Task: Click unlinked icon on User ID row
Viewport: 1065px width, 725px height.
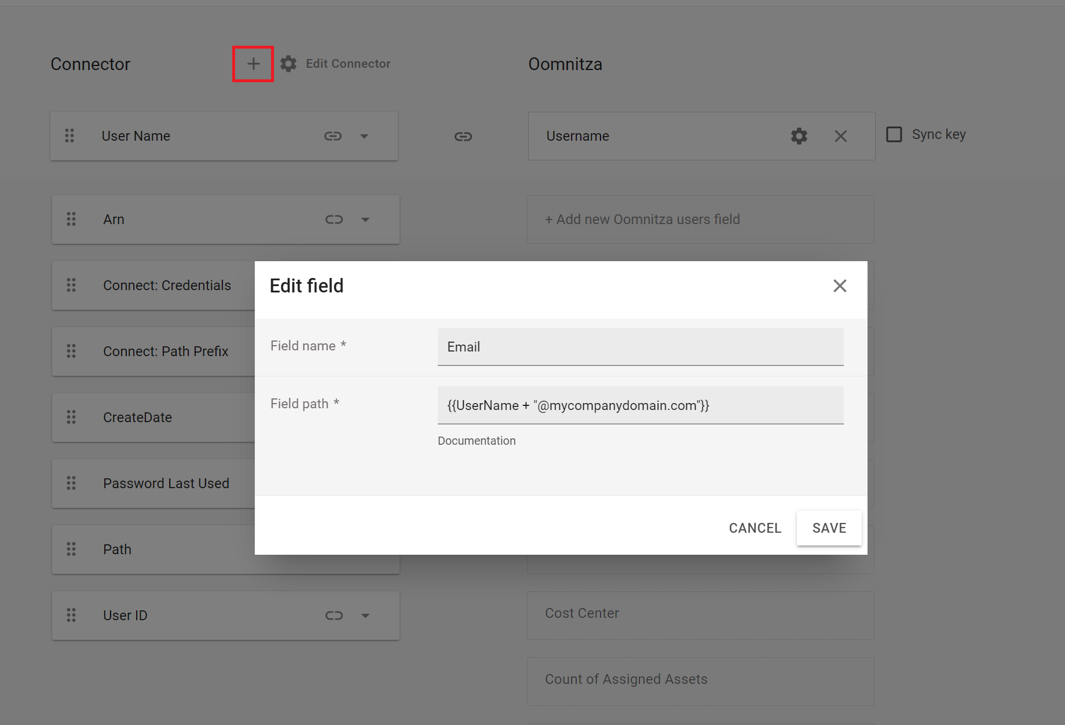Action: [x=334, y=616]
